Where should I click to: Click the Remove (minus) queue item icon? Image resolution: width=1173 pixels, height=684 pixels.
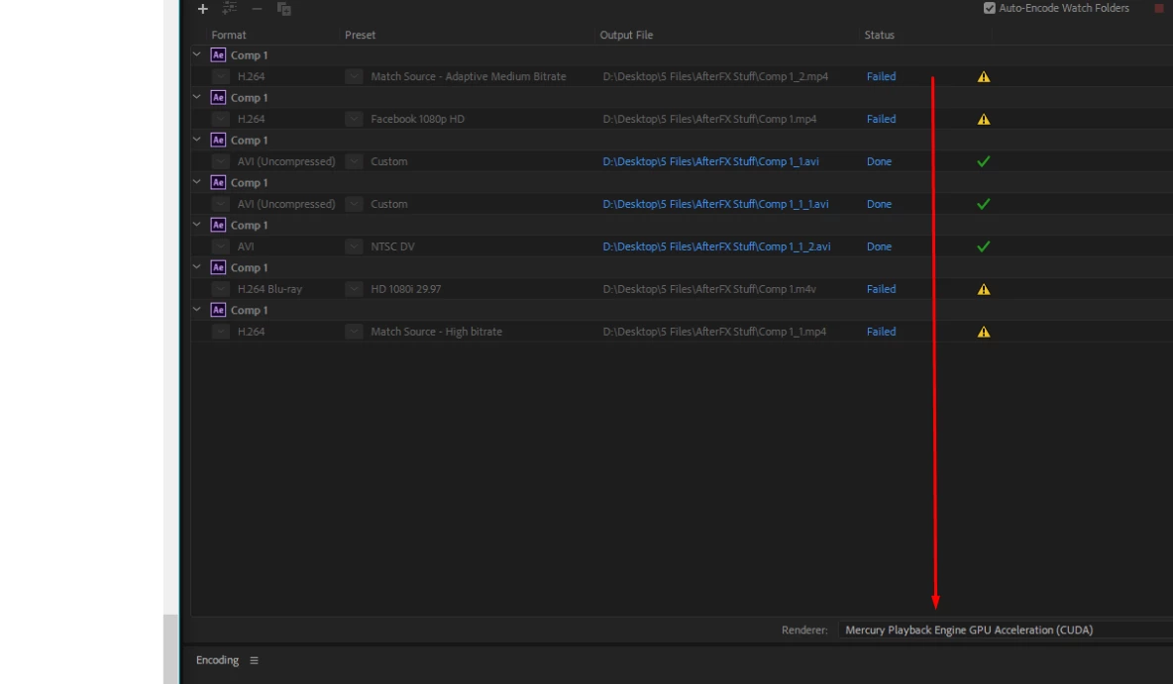point(257,9)
